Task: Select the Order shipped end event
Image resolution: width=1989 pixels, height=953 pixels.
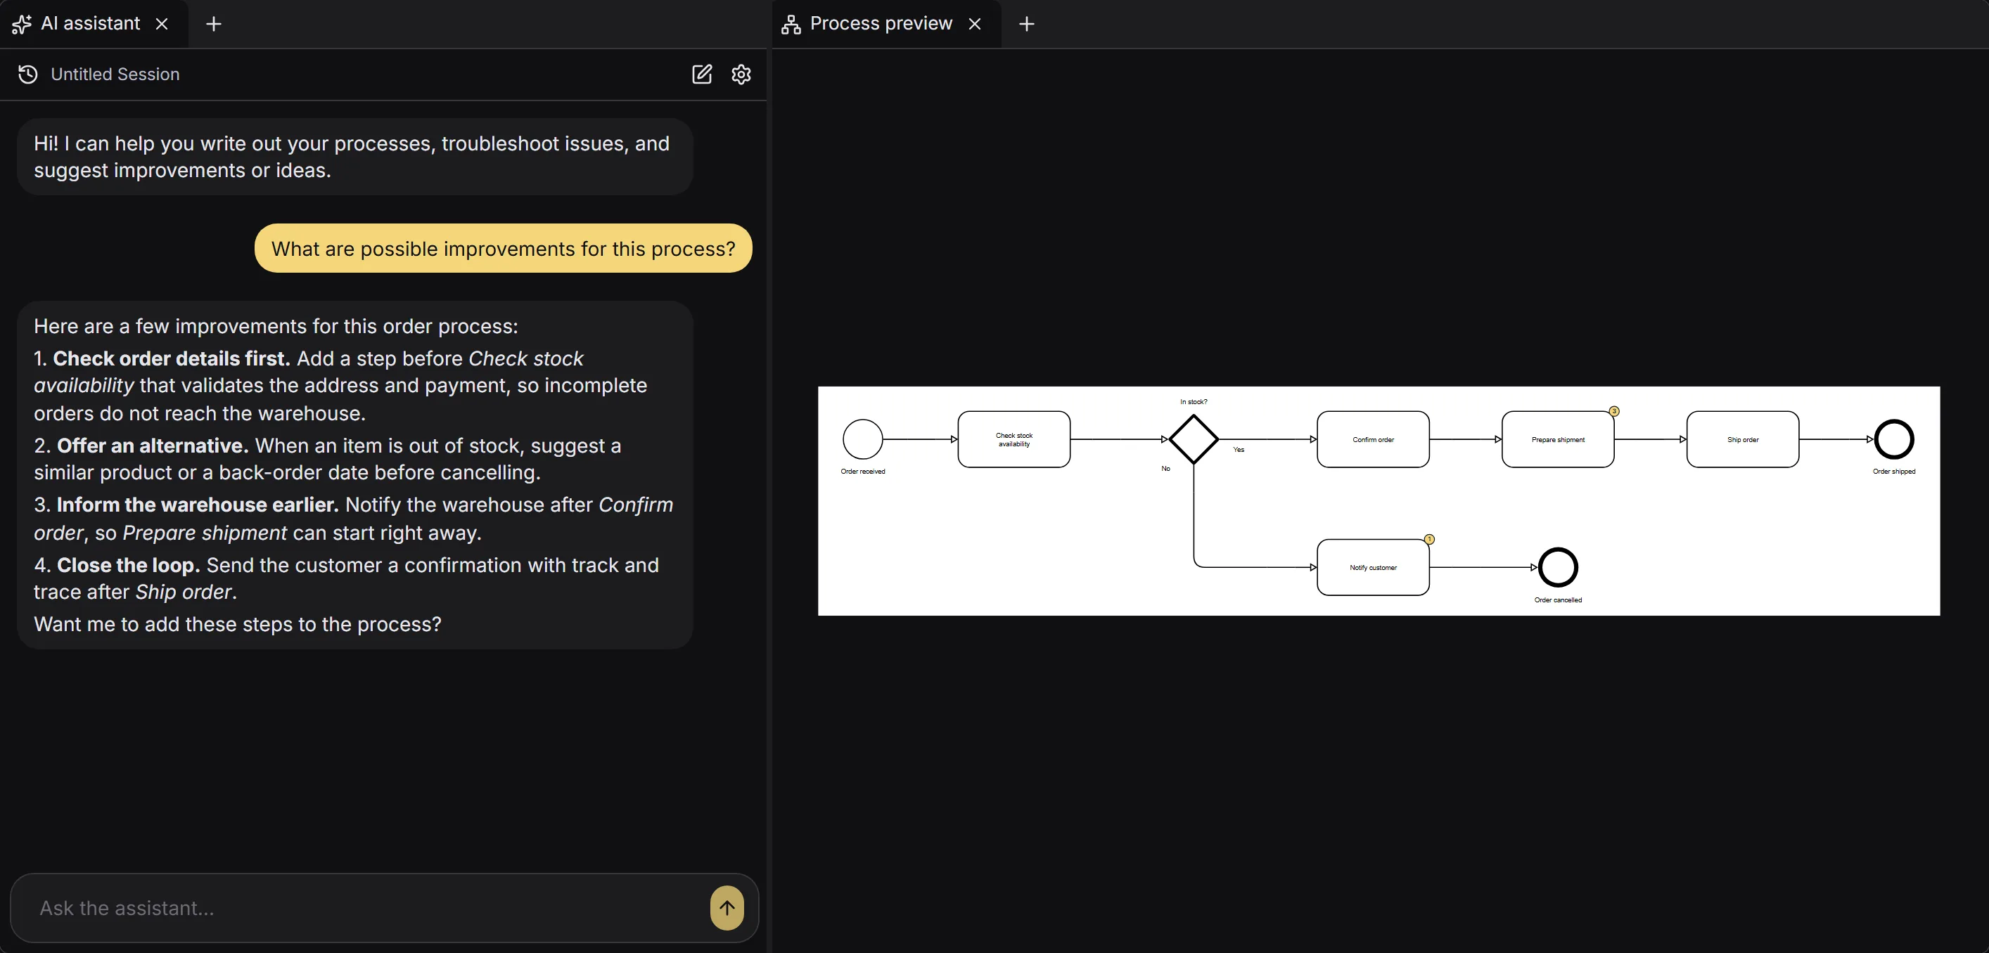Action: point(1894,439)
